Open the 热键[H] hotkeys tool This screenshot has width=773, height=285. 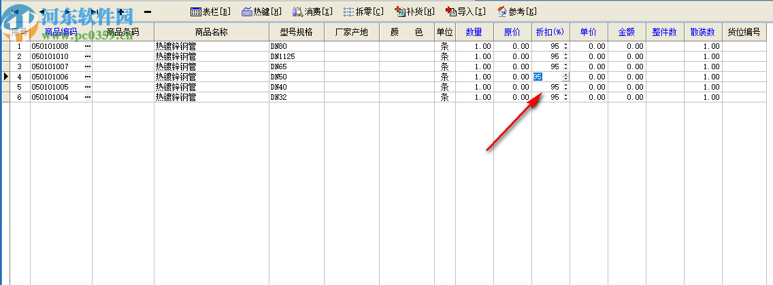(x=261, y=12)
